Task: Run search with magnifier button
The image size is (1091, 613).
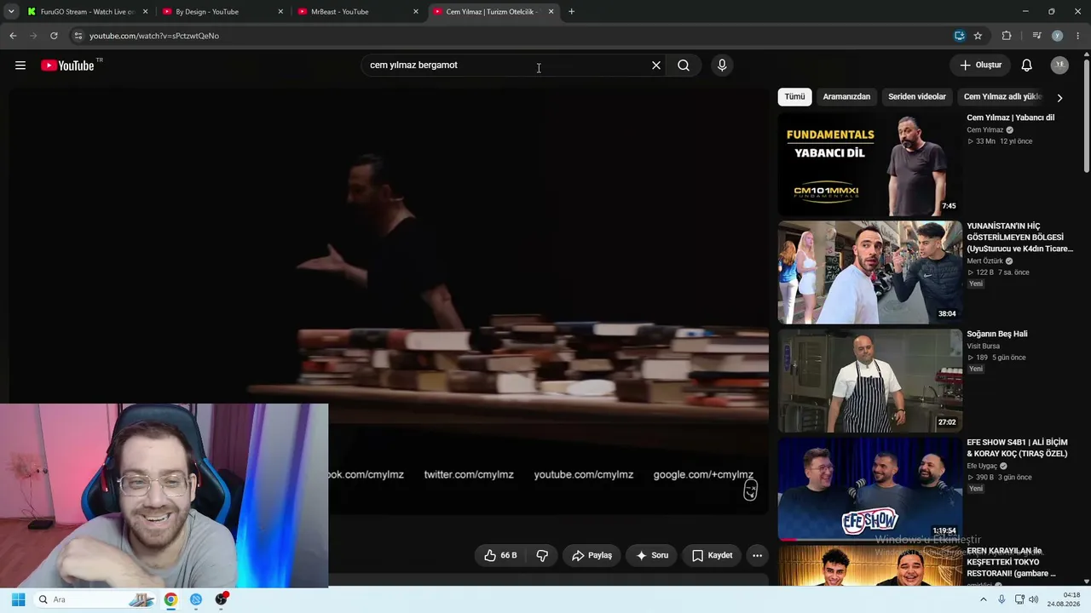Action: pos(684,66)
